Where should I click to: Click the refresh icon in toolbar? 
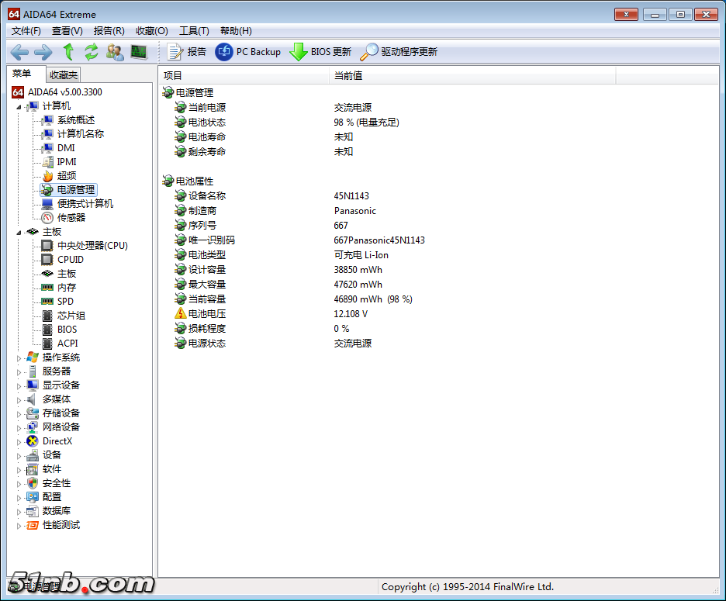click(92, 52)
